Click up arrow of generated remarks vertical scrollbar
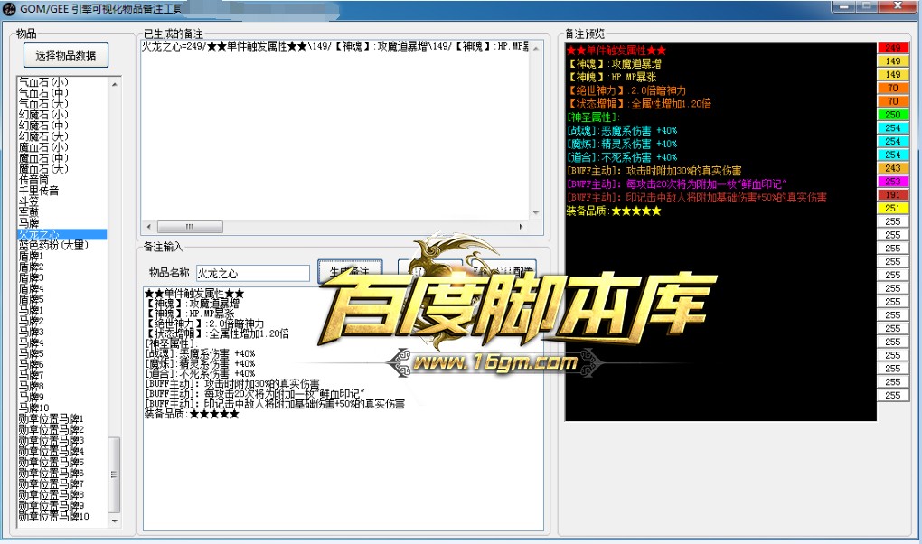 (536, 48)
